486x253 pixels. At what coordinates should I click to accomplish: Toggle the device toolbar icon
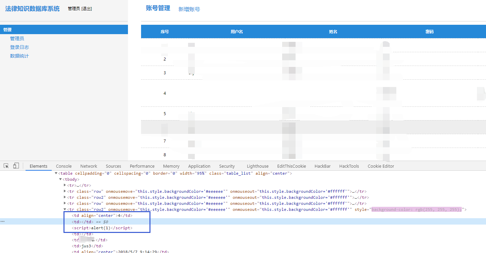[16, 166]
